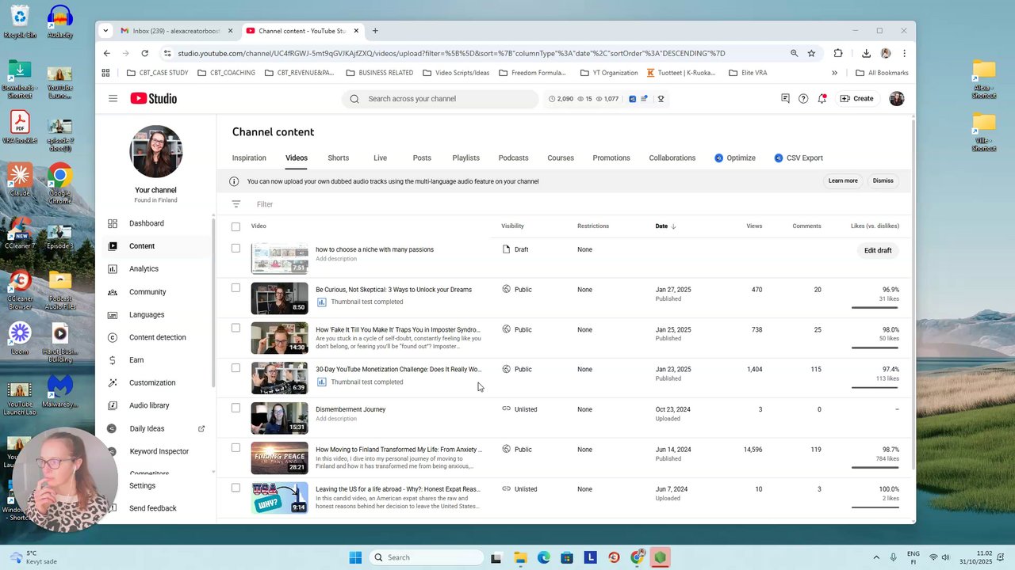
Task: Open the notifications bell icon
Action: tap(822, 99)
